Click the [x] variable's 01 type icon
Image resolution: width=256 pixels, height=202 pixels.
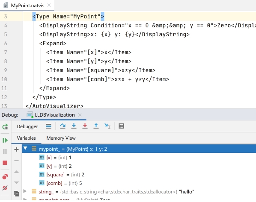42,157
